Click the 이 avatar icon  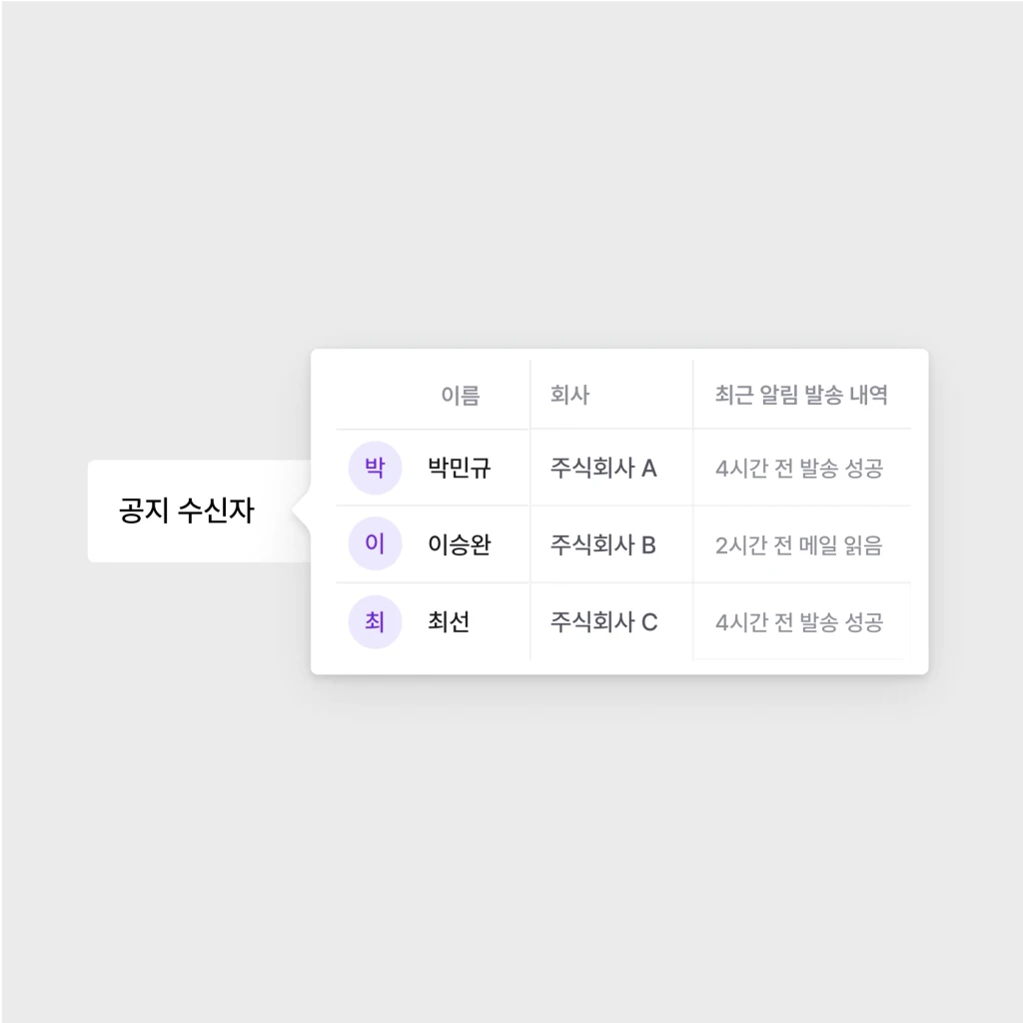pyautogui.click(x=375, y=543)
